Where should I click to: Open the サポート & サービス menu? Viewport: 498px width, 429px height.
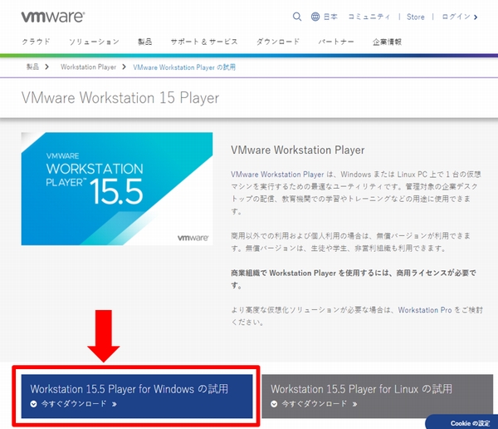point(204,42)
